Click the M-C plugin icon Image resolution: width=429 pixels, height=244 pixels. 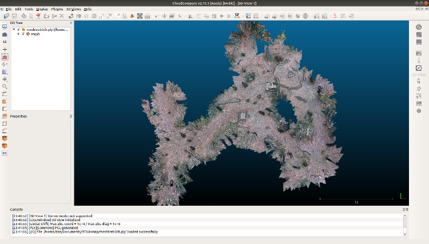(316, 16)
